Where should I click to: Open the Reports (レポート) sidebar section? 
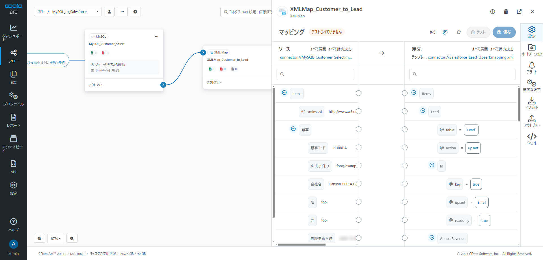pyautogui.click(x=13, y=121)
